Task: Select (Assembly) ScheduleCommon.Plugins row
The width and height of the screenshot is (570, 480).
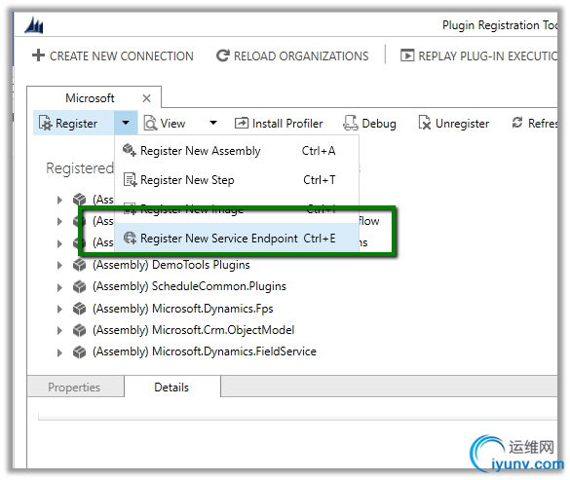Action: [x=189, y=286]
